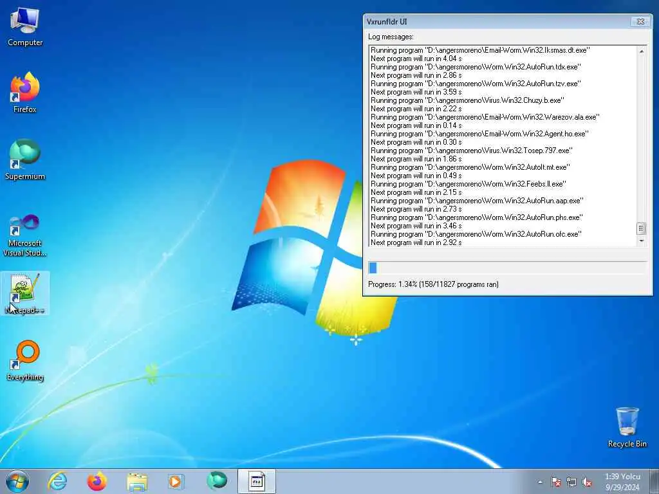659x494 pixels.
Task: Click the log scrollbar down arrow
Action: [642, 241]
